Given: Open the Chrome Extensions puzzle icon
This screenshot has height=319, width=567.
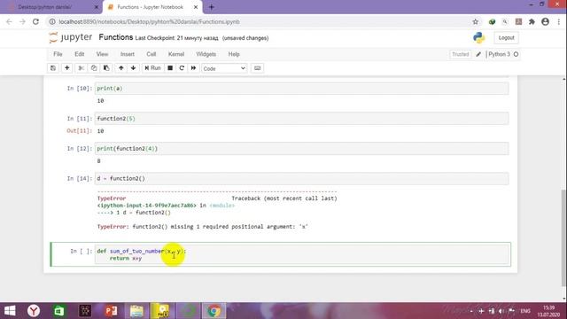Looking at the screenshot, I should (x=532, y=21).
